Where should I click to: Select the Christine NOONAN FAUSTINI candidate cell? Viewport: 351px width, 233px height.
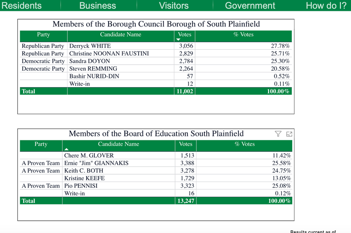pyautogui.click(x=109, y=54)
